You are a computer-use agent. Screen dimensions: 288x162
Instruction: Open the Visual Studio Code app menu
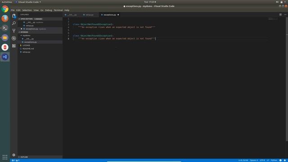[x=28, y=2]
